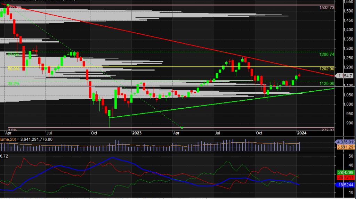The image size is (356, 199).
Task: Click the orange 3,641,291 volume average tag
Action: coord(346,147)
